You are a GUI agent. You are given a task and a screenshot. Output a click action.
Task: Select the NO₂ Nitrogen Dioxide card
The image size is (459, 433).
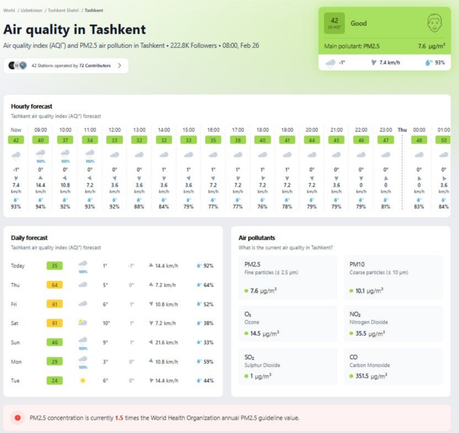[x=393, y=323]
